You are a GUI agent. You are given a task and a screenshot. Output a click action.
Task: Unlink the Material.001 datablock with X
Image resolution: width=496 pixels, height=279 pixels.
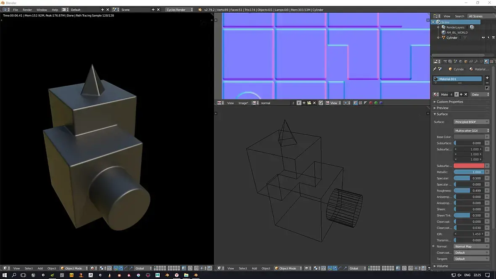click(466, 95)
